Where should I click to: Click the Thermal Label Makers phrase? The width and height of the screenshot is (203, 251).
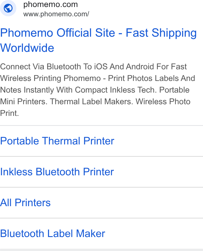click(91, 102)
